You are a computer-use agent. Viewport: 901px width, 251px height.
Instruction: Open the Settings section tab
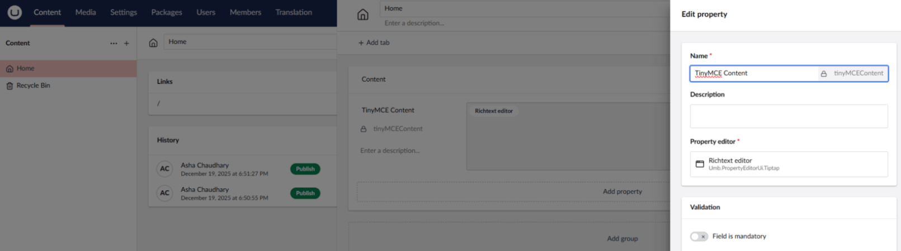(124, 12)
